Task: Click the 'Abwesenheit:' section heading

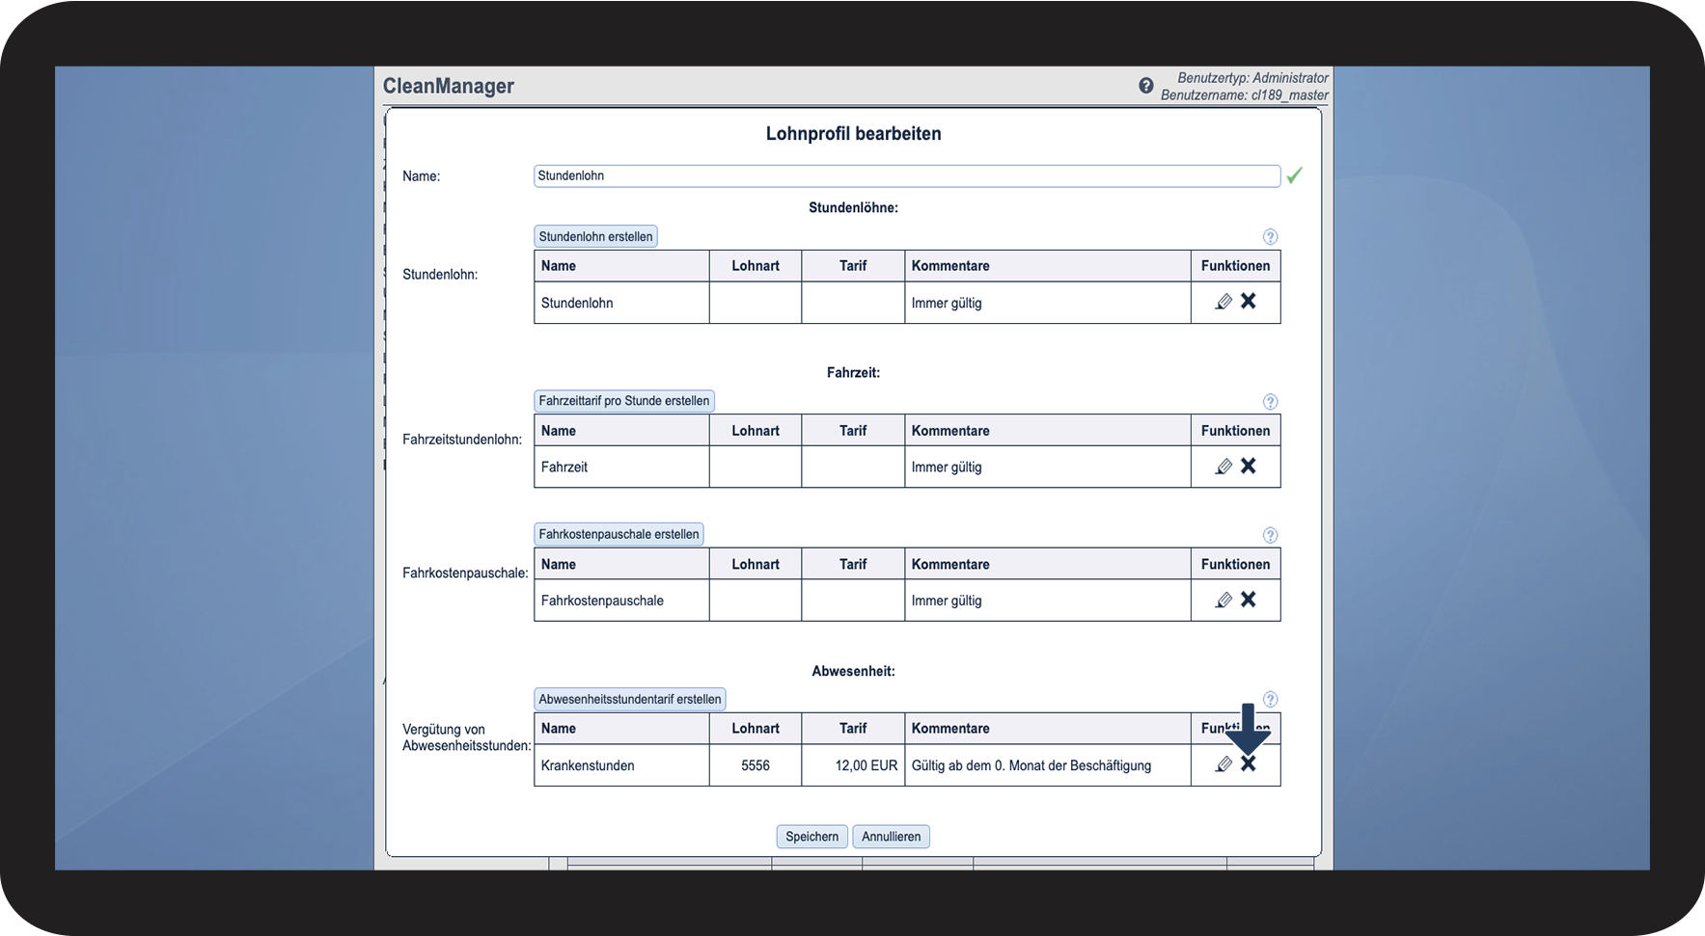Action: point(854,671)
